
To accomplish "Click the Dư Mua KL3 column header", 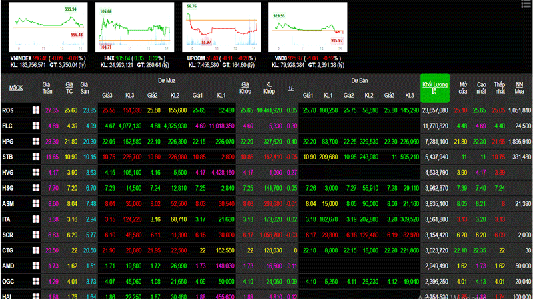I will click(x=129, y=96).
